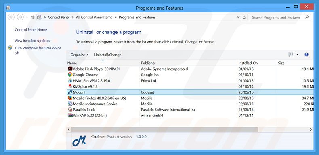This screenshot has height=155, width=319.
Task: Click the Forward navigation arrow
Action: point(20,17)
